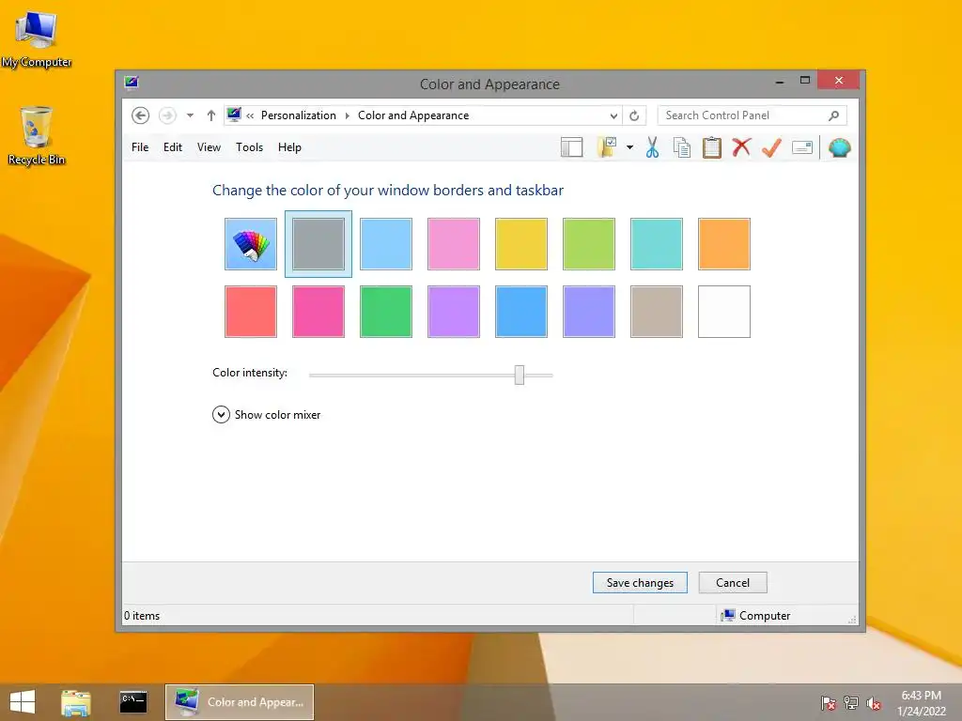This screenshot has width=962, height=721.
Task: Open the Edit menu
Action: [173, 147]
